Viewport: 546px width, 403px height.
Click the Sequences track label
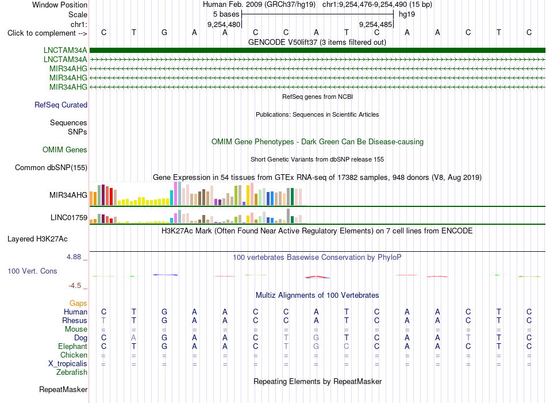[68, 122]
